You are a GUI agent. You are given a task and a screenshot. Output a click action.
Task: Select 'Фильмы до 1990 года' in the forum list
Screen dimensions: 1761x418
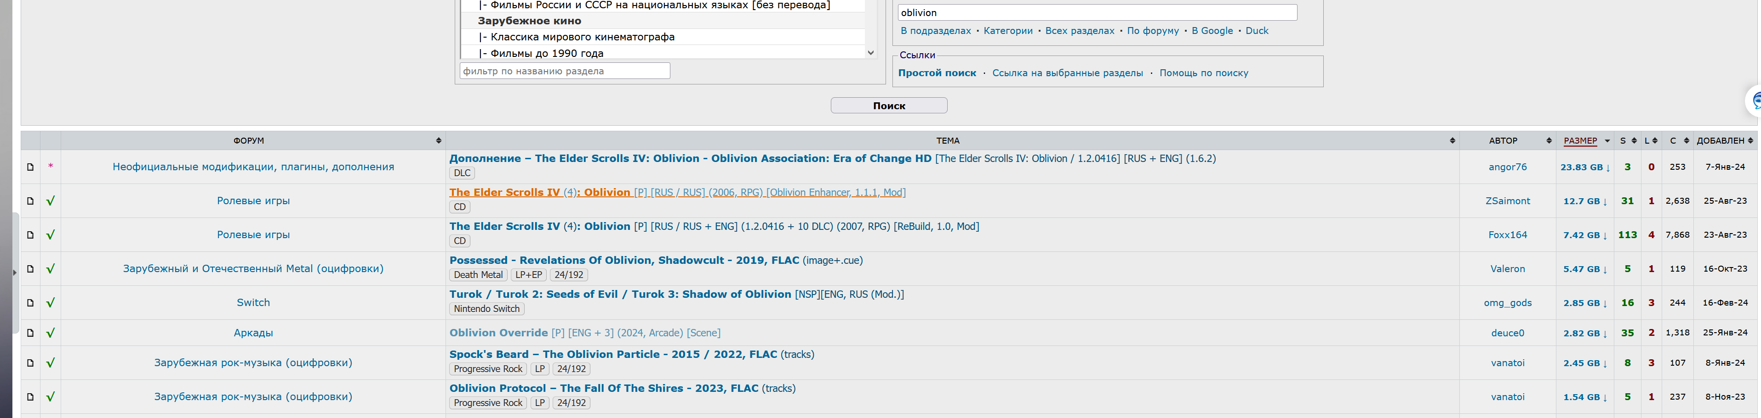(x=663, y=53)
